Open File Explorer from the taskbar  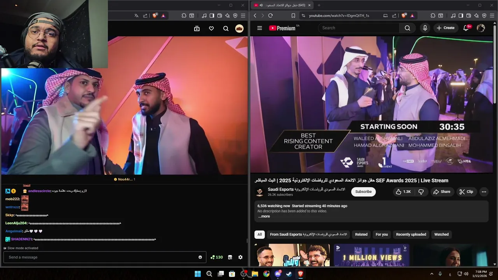tap(255, 274)
